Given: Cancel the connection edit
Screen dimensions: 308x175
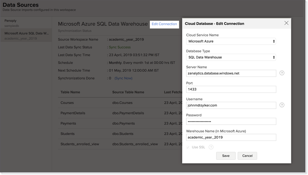Looking at the screenshot, I should [247, 156].
